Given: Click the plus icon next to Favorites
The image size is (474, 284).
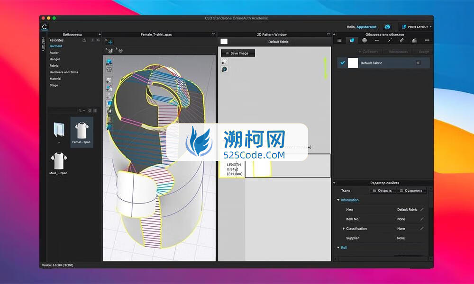Looking at the screenshot, I should (x=92, y=40).
